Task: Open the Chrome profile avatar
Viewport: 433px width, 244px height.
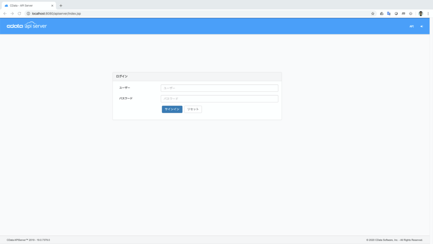Action: (x=421, y=14)
